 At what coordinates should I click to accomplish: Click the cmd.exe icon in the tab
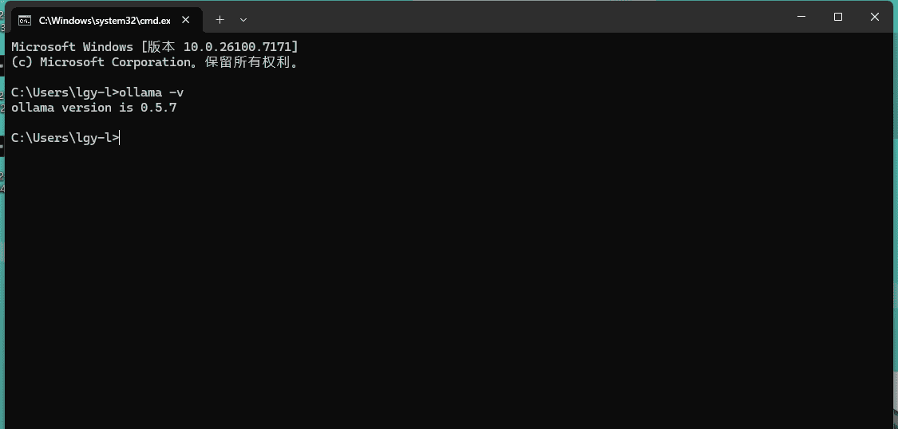pos(25,21)
